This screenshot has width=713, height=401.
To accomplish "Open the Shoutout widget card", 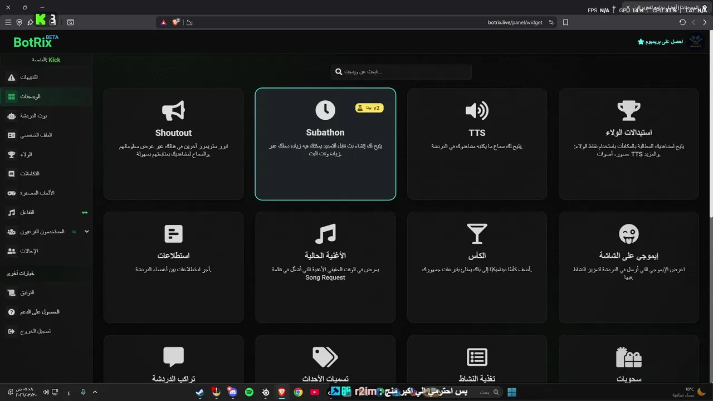I will pyautogui.click(x=173, y=144).
